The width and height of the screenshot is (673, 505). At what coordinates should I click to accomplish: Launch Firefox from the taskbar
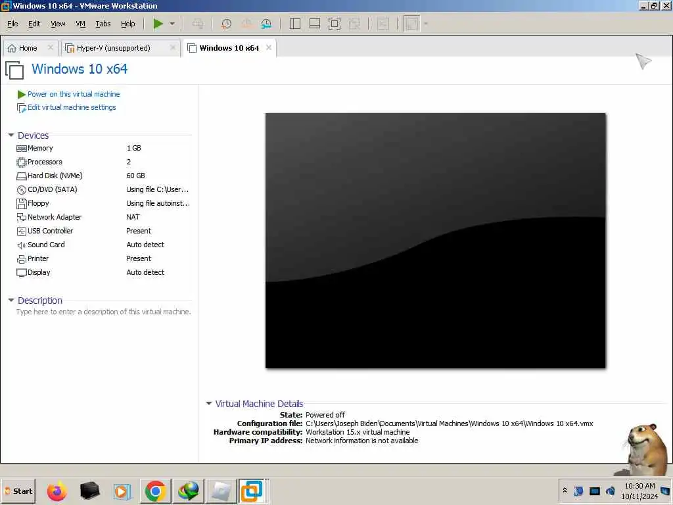coord(57,491)
